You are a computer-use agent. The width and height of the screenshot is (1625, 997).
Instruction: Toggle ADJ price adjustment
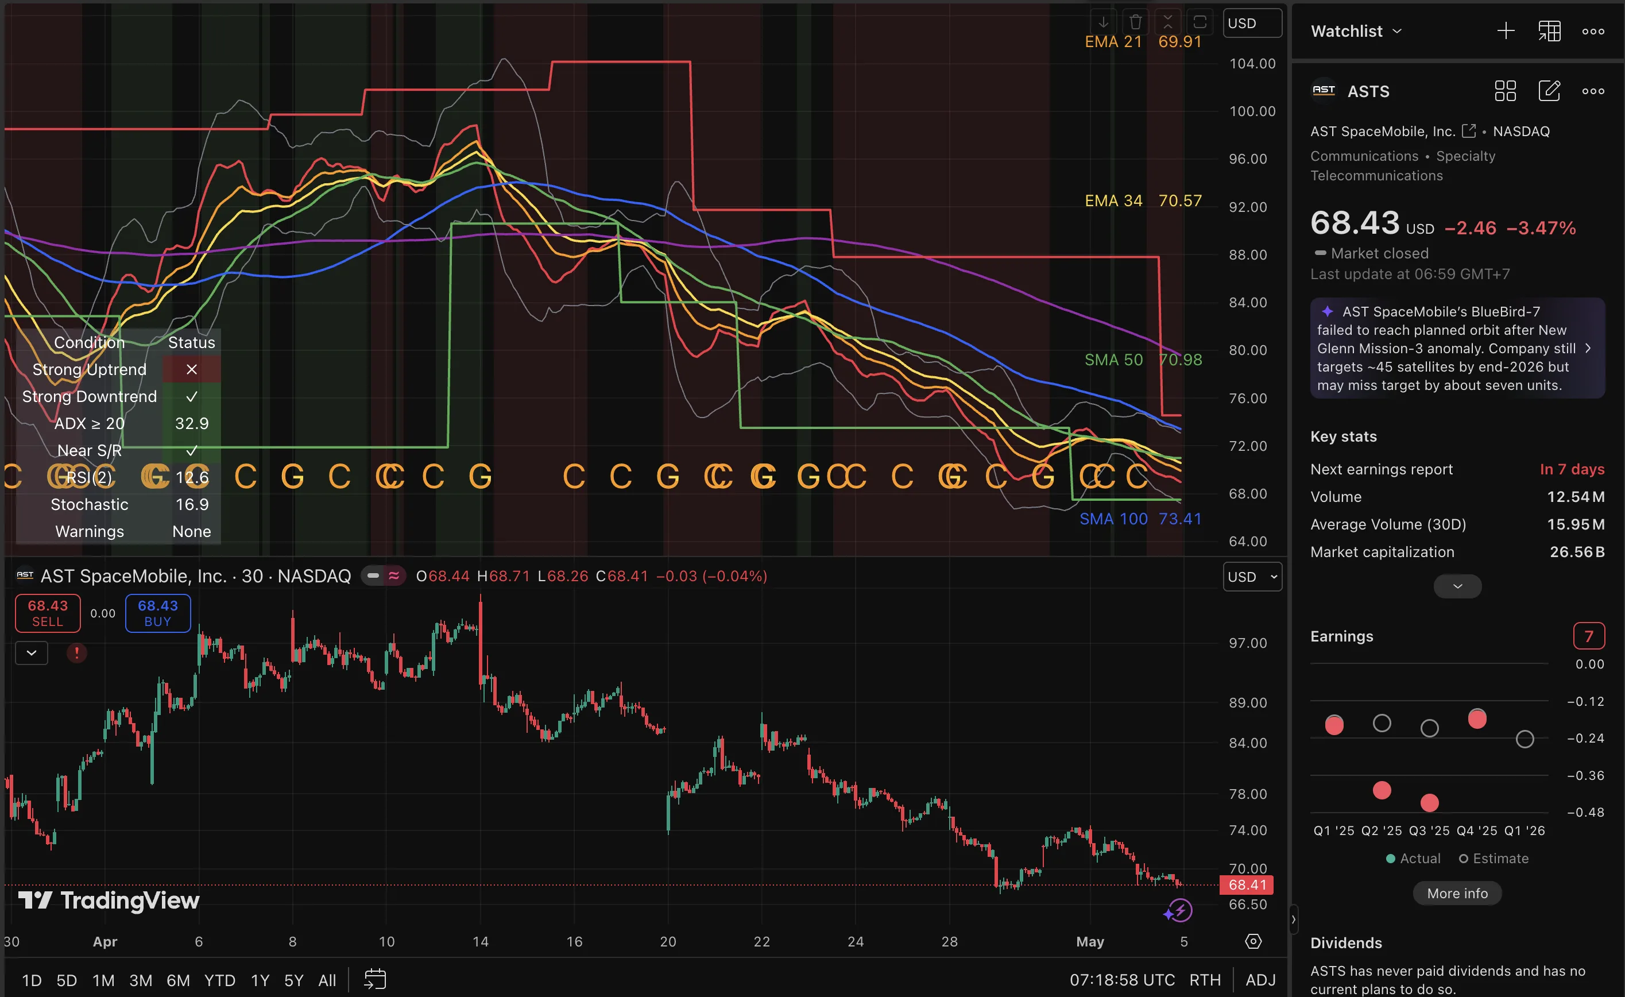point(1260,980)
